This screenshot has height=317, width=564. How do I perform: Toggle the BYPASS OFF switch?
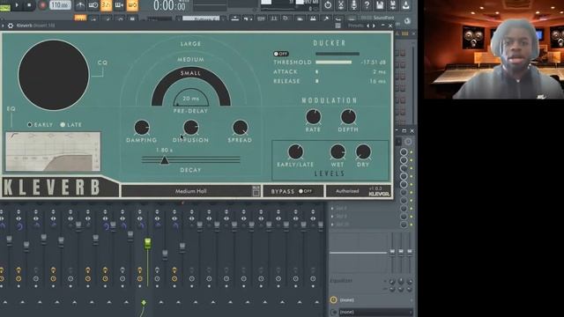[x=306, y=191]
